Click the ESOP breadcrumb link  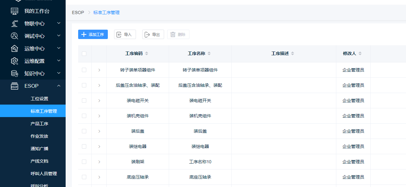[78, 12]
